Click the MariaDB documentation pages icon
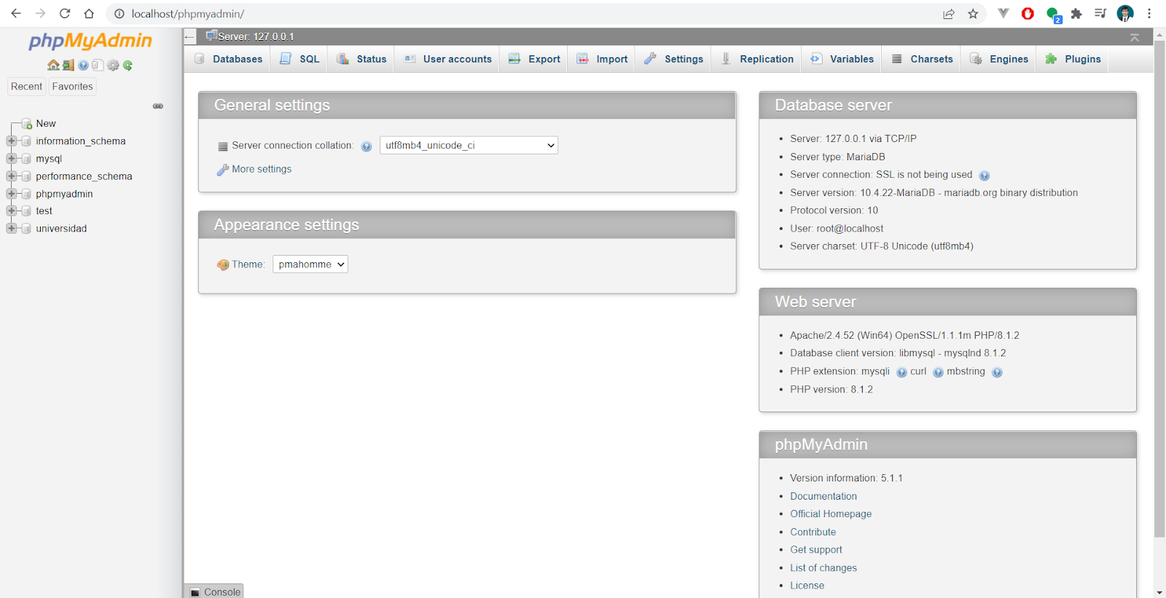 (98, 65)
